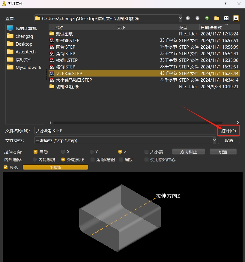Click the 方向纠正 button
245x262 pixels.
189,152
